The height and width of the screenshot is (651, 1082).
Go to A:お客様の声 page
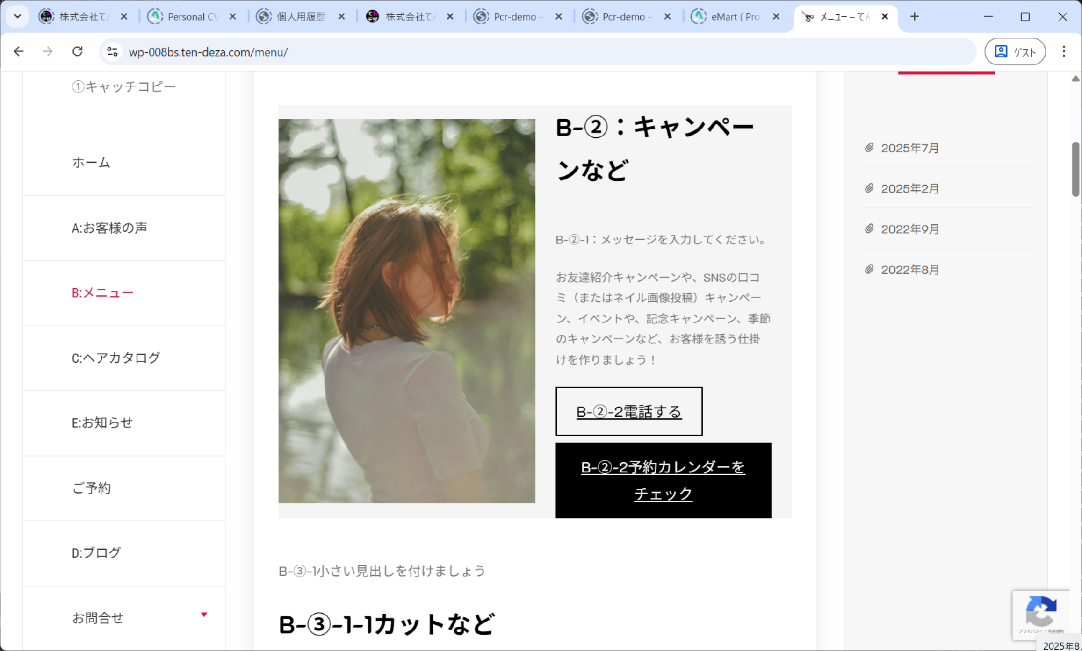coord(109,228)
